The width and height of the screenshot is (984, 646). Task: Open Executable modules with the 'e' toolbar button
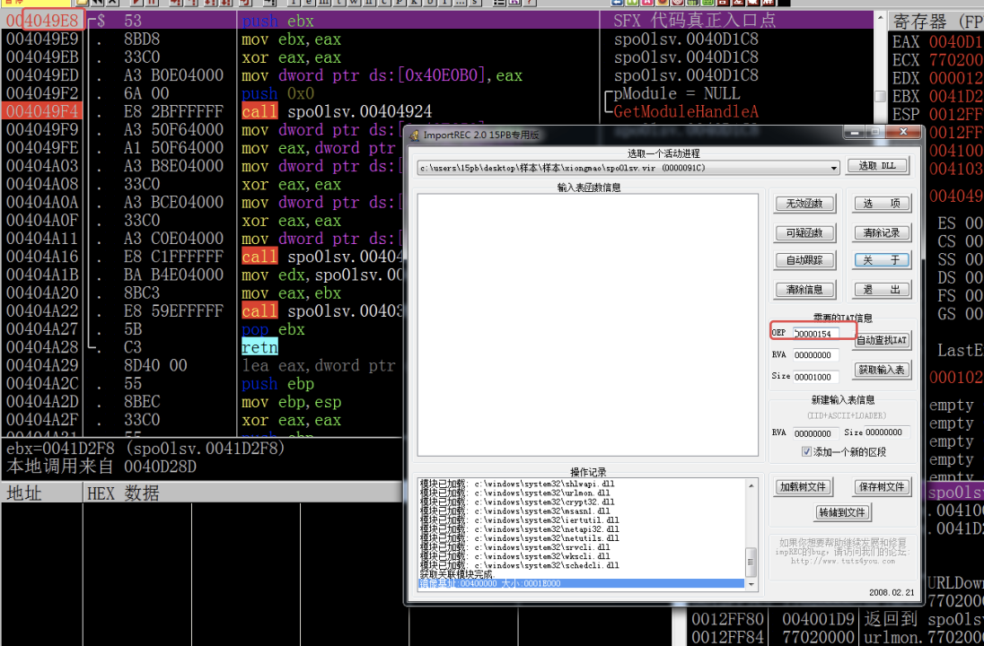pos(309,4)
